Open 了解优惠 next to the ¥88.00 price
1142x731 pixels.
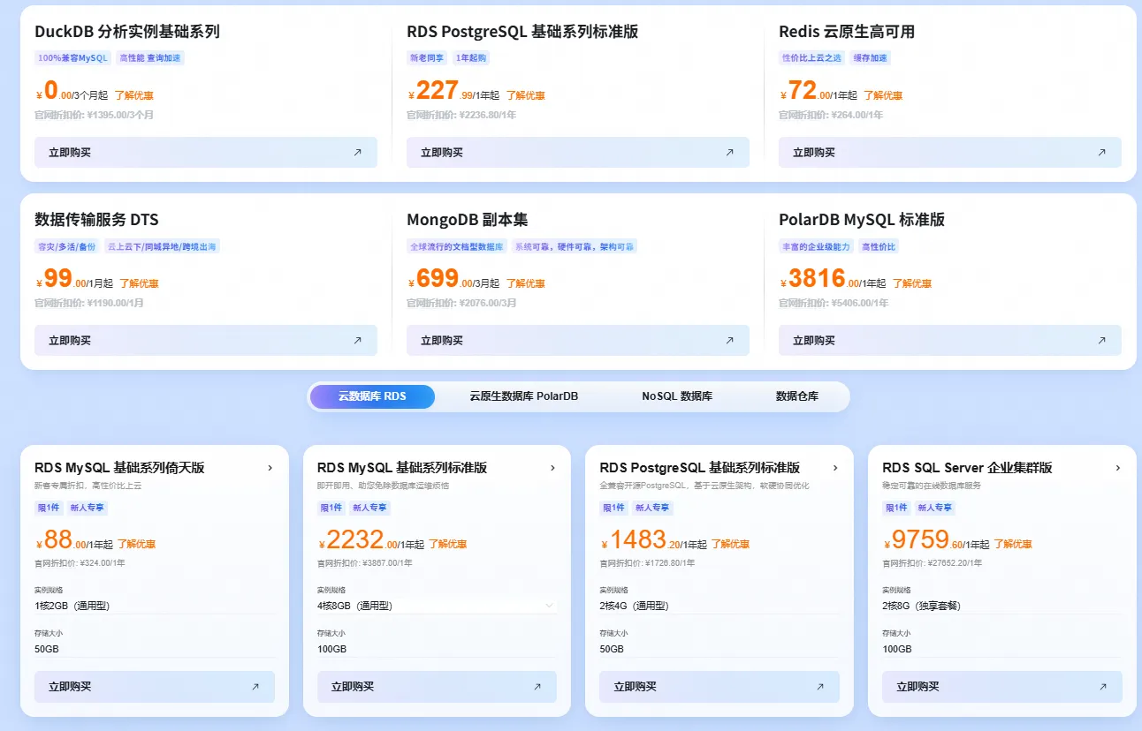tap(136, 545)
